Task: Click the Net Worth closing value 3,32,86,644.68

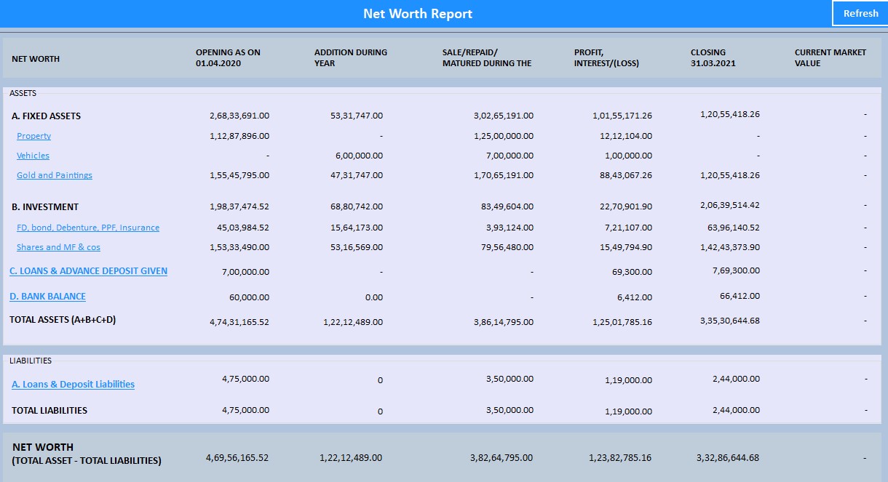Action: pos(729,458)
